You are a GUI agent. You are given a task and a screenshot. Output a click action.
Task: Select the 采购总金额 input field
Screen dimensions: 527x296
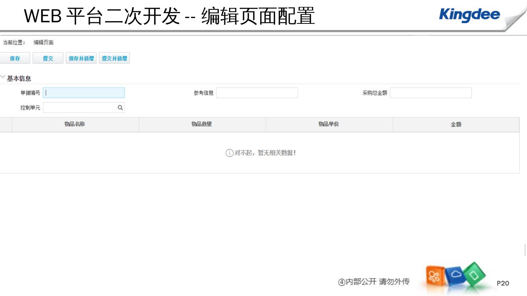(x=430, y=93)
